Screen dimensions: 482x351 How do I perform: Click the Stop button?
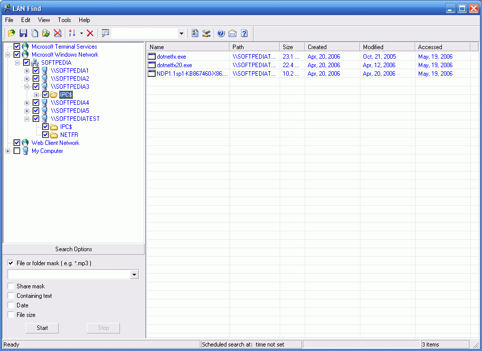coord(103,327)
